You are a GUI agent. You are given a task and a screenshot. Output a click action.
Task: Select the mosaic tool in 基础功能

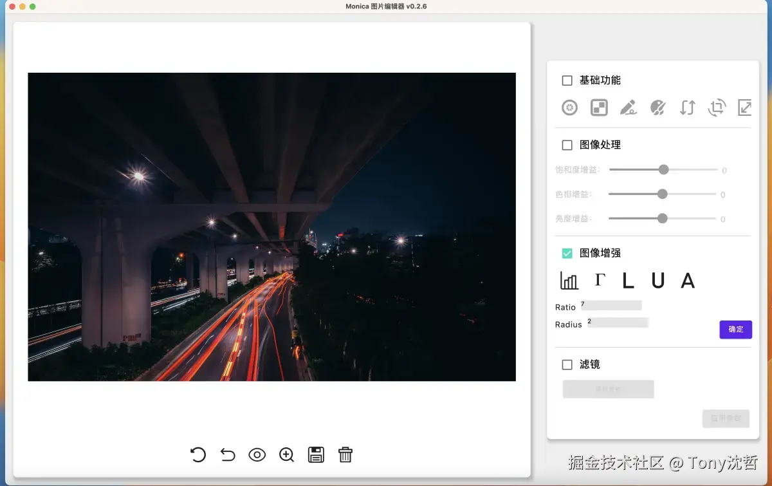[x=599, y=107]
